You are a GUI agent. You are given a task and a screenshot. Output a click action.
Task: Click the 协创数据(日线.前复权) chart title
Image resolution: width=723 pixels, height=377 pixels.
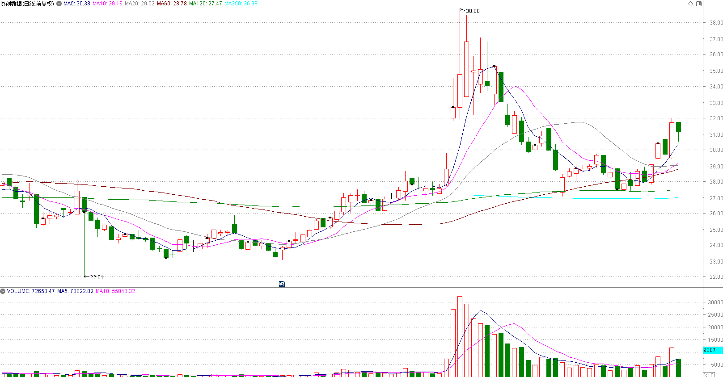27,4
